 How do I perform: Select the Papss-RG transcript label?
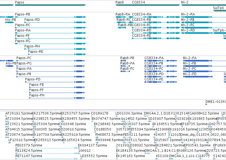coord(23,41)
